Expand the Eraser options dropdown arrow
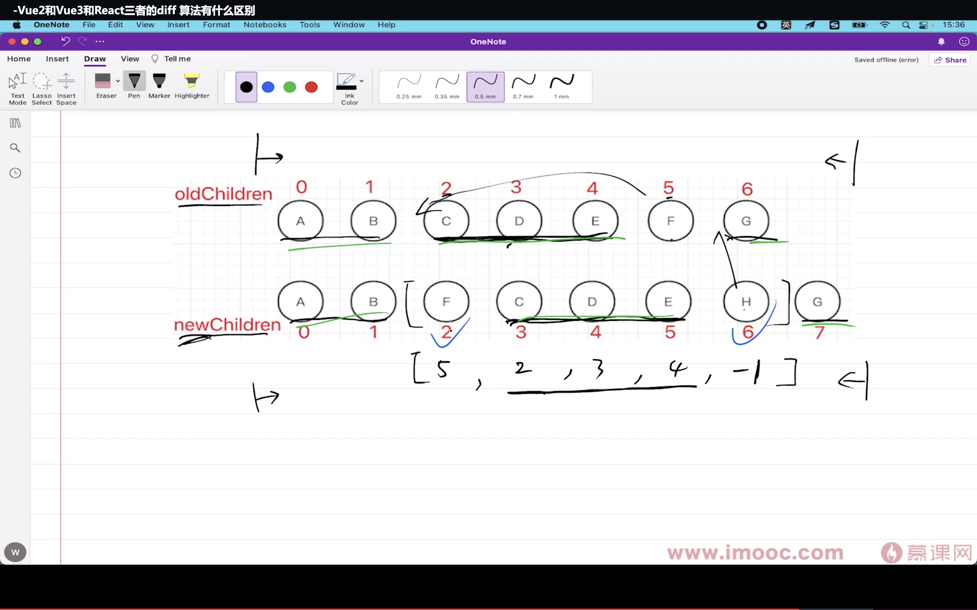The image size is (977, 610). tap(118, 81)
